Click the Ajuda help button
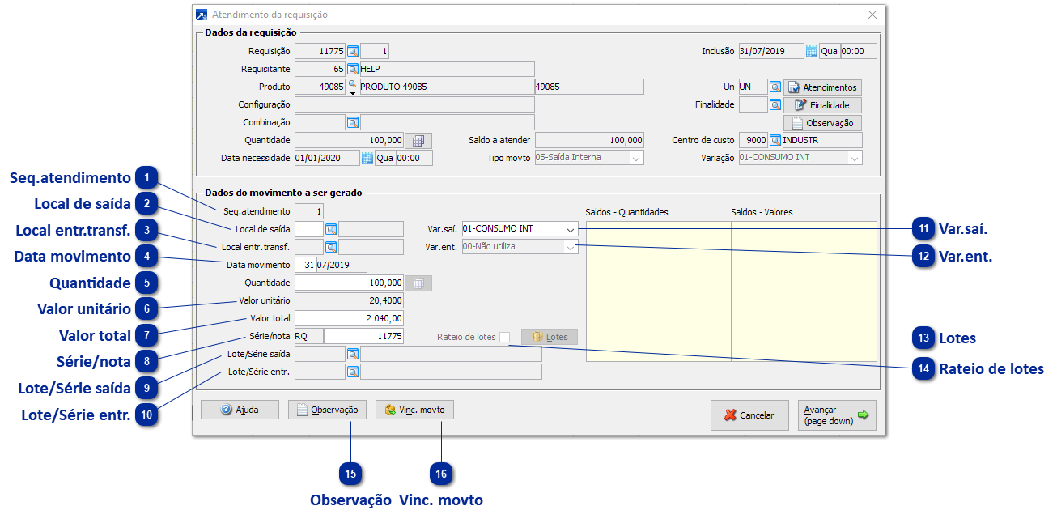 tap(240, 410)
